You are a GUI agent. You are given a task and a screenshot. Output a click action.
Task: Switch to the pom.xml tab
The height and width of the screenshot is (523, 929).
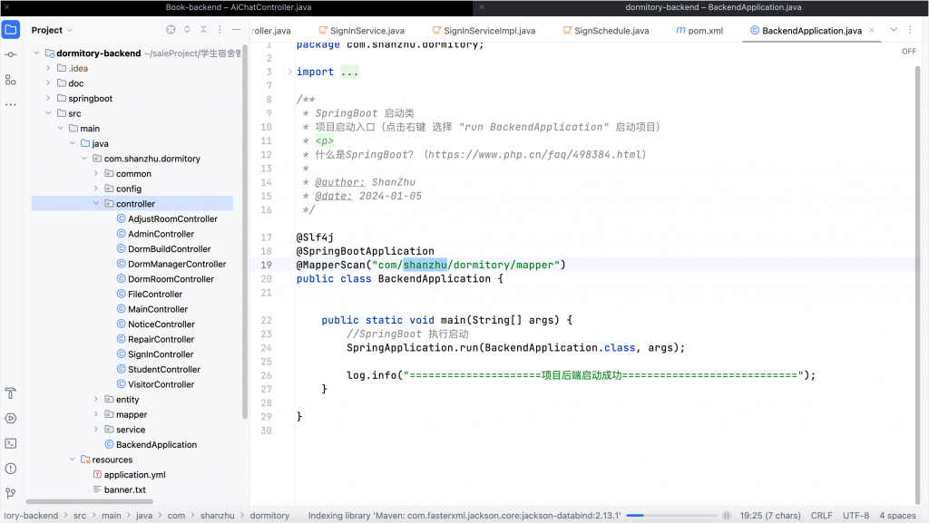tap(704, 31)
